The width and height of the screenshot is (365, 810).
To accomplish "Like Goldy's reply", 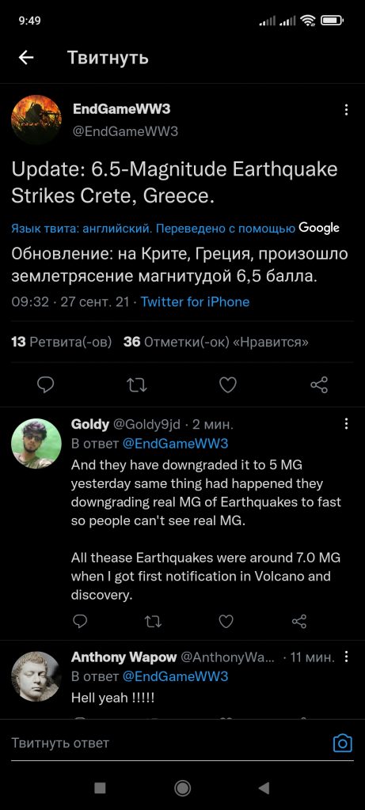I will point(226,621).
